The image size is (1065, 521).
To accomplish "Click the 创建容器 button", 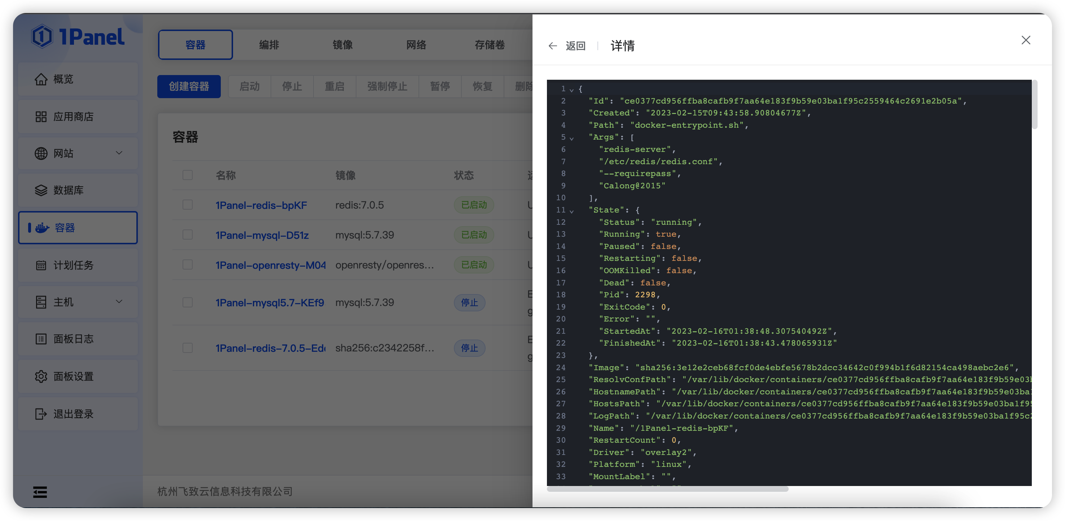I will tap(189, 87).
